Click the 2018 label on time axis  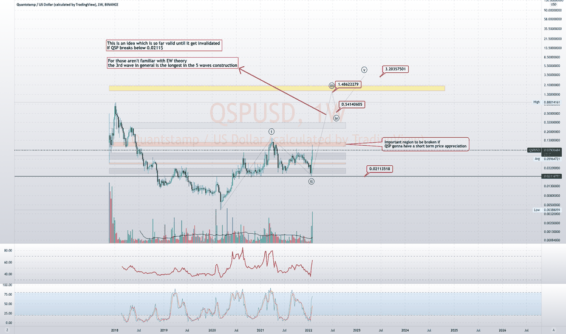115,330
